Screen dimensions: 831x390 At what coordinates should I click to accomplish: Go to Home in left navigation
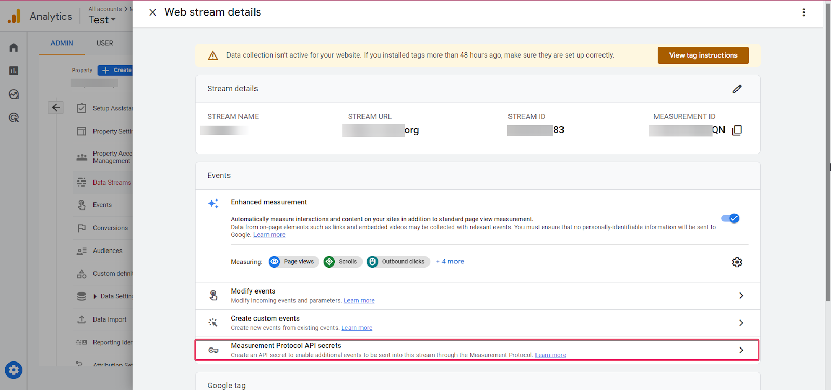pos(14,48)
